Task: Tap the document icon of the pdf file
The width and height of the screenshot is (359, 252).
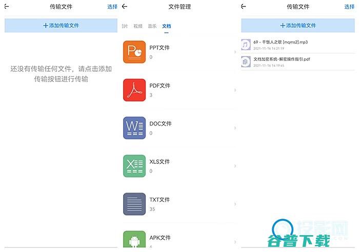Action: click(246, 61)
